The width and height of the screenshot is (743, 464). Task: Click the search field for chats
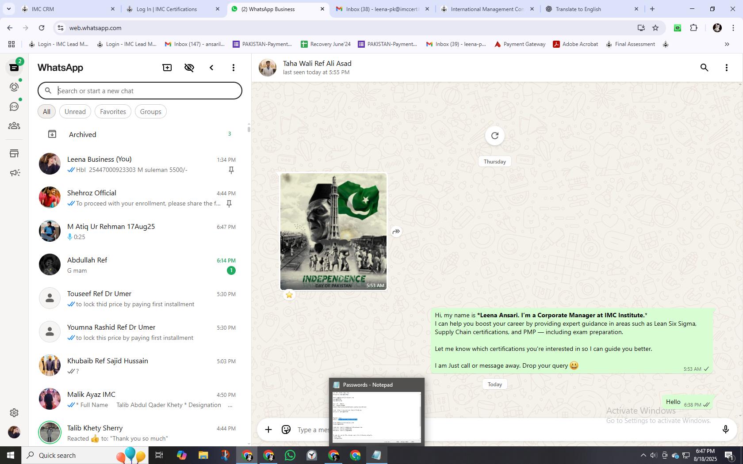140,91
